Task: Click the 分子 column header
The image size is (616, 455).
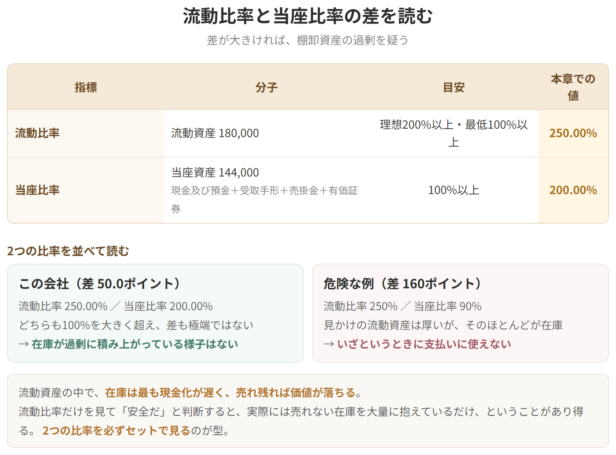Action: 267,87
